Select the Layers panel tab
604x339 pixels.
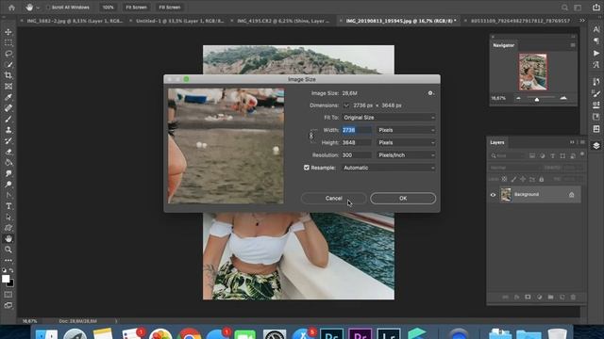click(x=497, y=142)
